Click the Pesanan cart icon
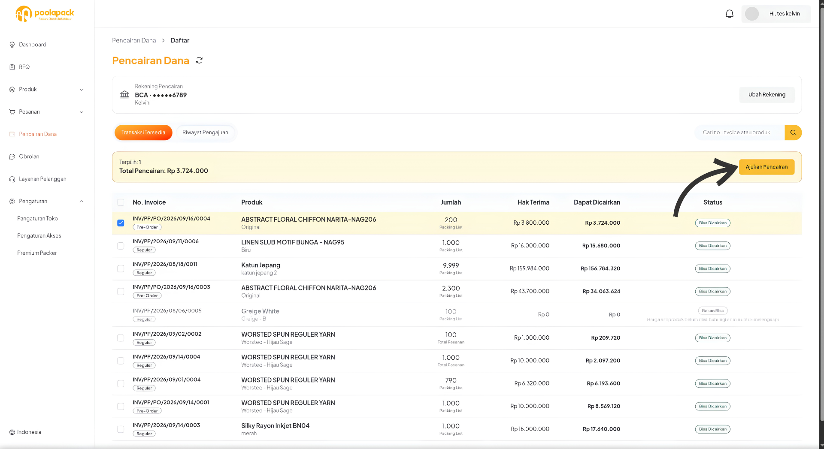The height and width of the screenshot is (449, 824). (12, 112)
